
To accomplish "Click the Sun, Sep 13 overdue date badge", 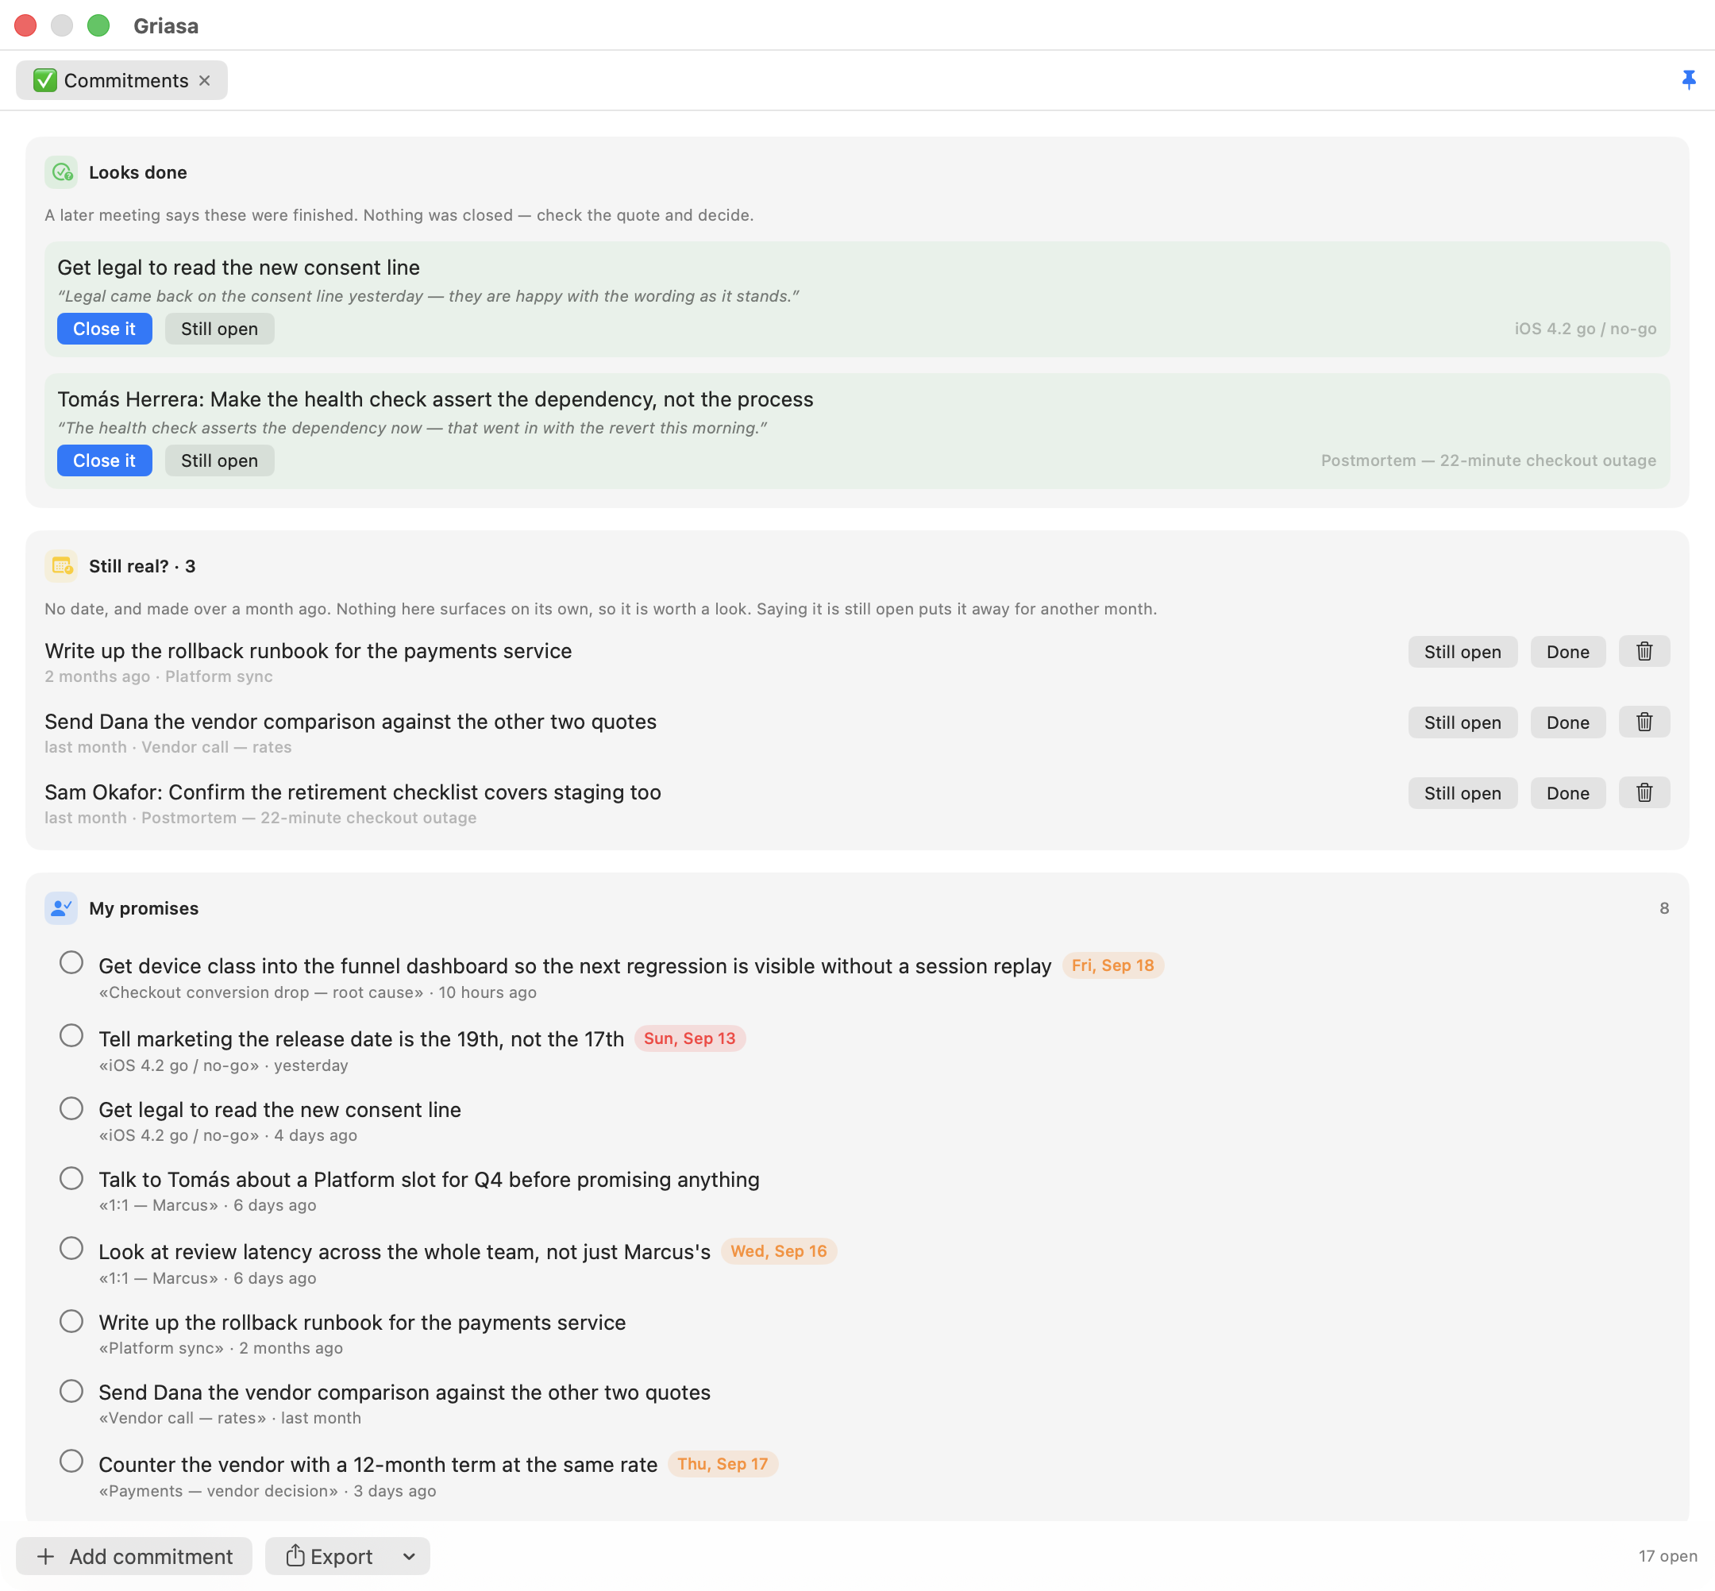I will click(x=690, y=1039).
